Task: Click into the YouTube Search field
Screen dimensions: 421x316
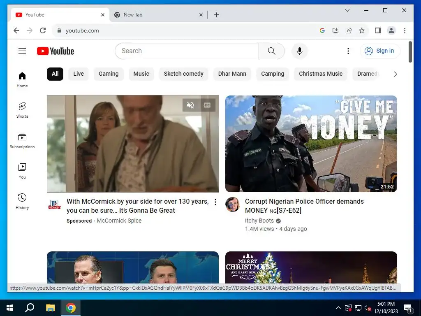Action: [x=187, y=51]
